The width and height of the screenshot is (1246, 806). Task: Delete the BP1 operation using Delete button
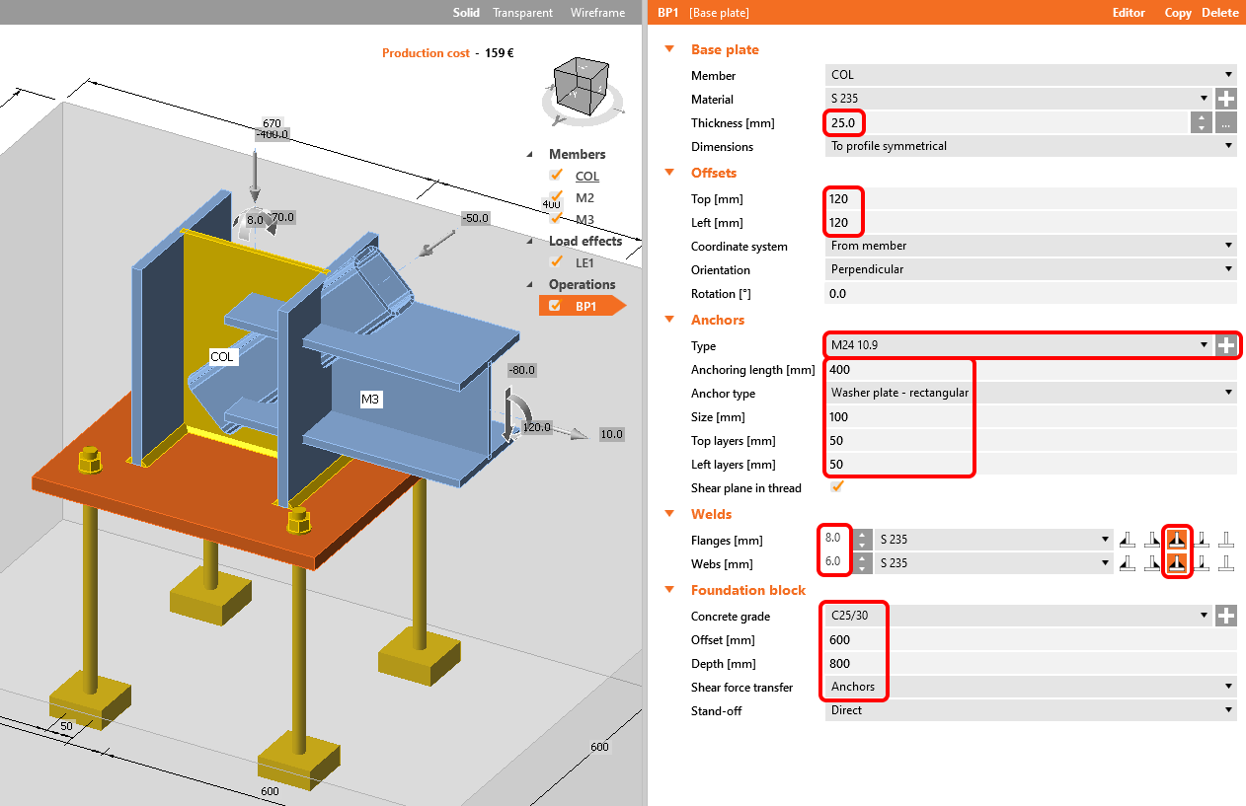point(1220,13)
